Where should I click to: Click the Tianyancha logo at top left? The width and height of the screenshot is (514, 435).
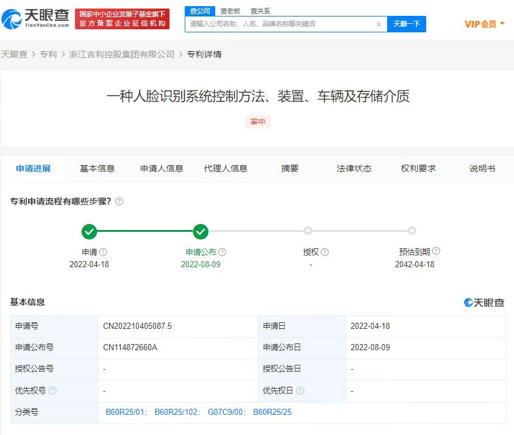click(35, 19)
